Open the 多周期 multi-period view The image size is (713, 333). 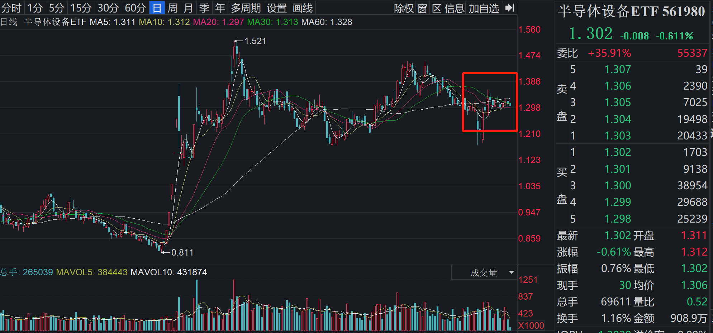[x=246, y=8]
